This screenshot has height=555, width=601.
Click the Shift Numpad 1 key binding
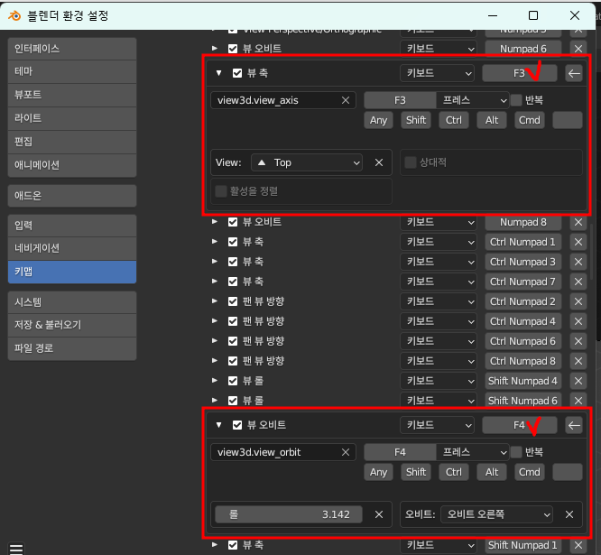522,545
